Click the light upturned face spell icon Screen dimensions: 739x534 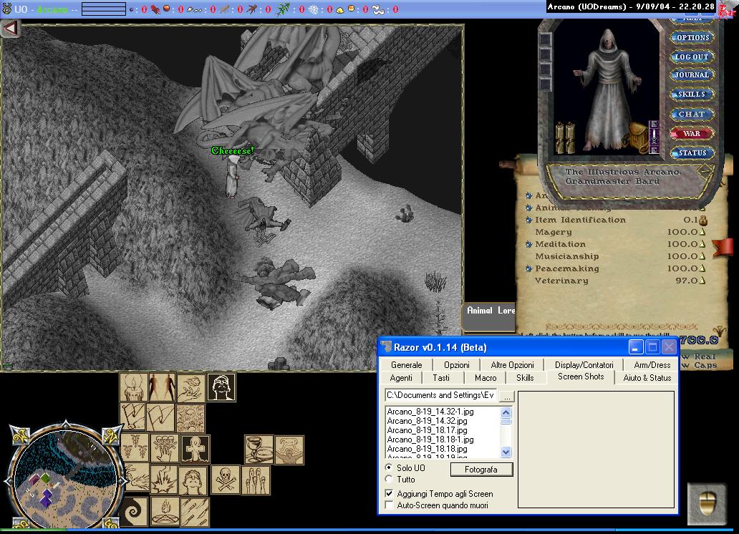pyautogui.click(x=193, y=480)
